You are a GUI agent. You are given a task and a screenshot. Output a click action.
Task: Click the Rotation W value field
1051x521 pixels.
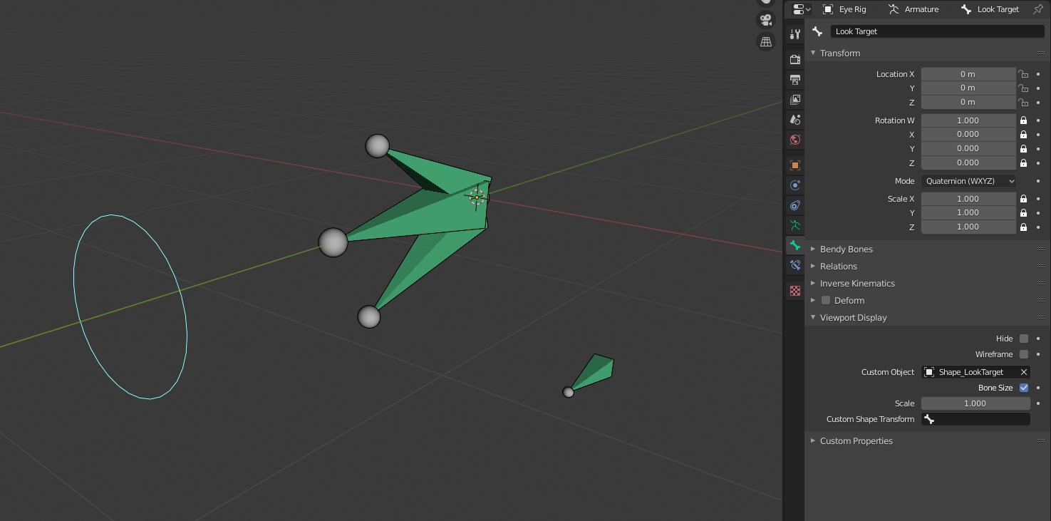pyautogui.click(x=968, y=120)
